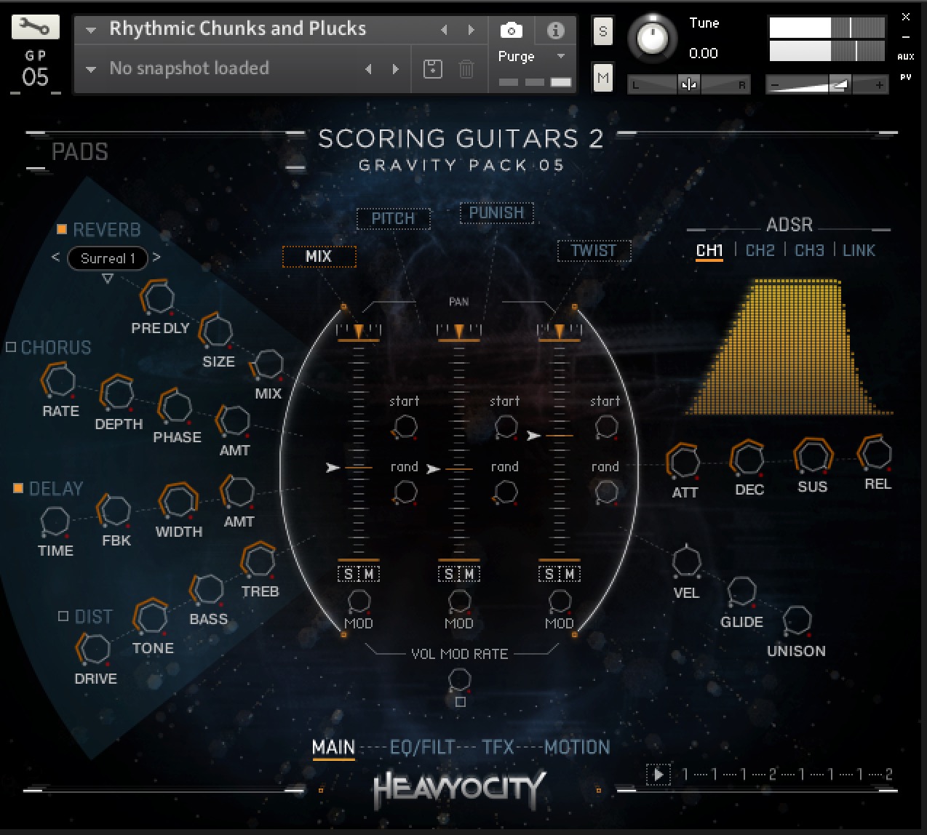Click the ADSR LINK option
Viewport: 927px width, 835px height.
[x=859, y=250]
